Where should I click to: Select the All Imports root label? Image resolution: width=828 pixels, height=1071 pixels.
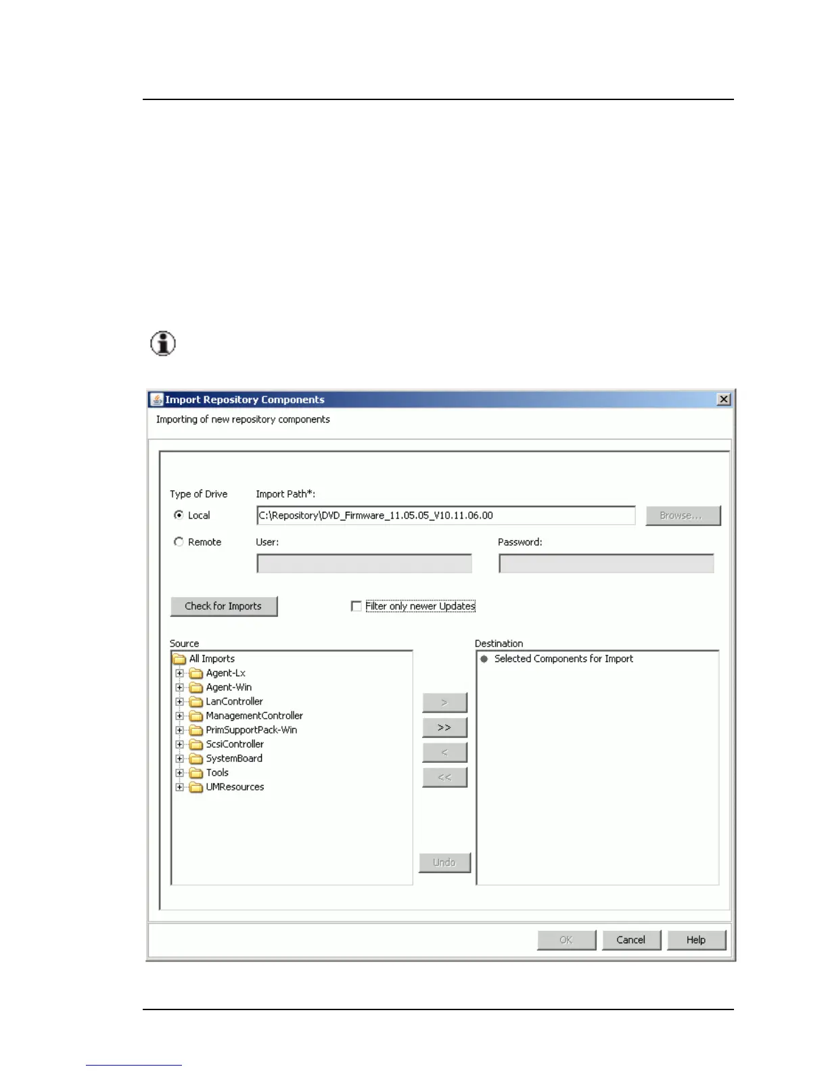[x=212, y=659]
